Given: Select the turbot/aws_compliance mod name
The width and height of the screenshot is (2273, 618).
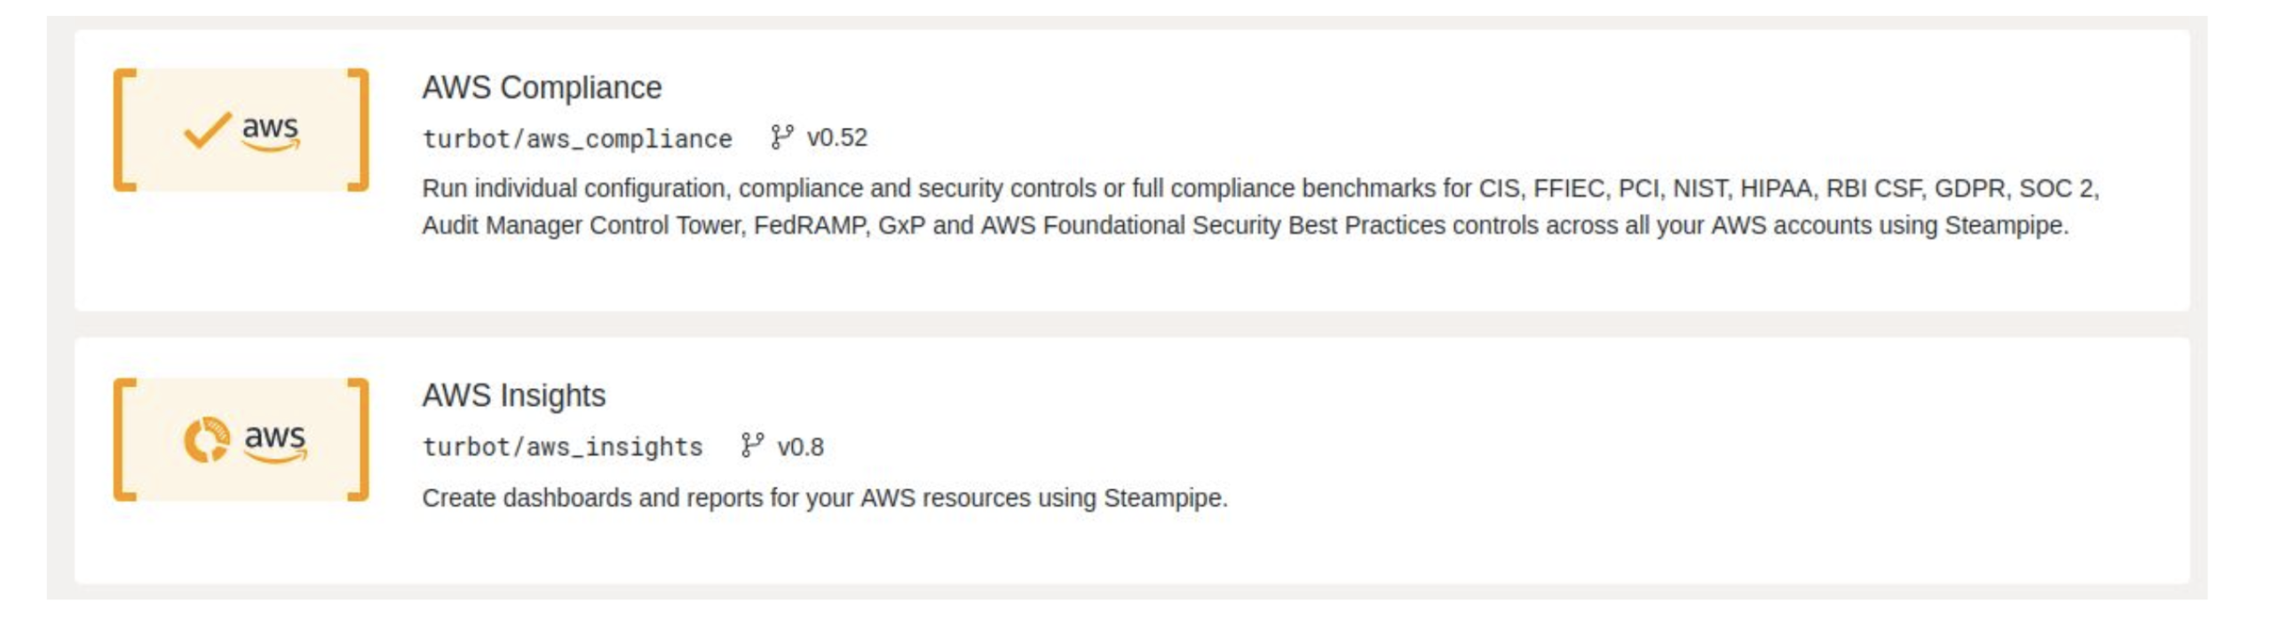Looking at the screenshot, I should 577,139.
